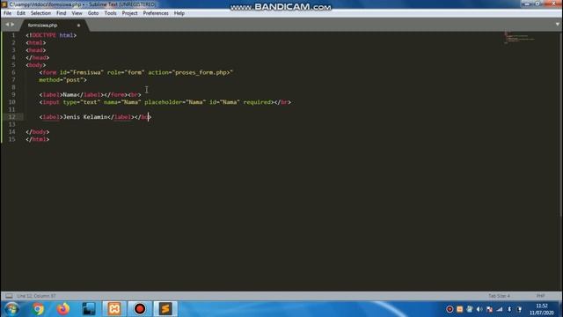Open the blue windows app in taskbar
The width and height of the screenshot is (563, 317).
click(89, 309)
